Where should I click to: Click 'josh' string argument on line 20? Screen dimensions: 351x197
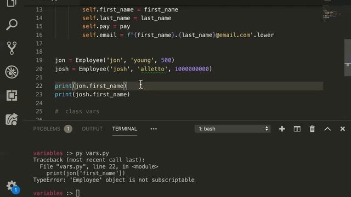coord(120,69)
